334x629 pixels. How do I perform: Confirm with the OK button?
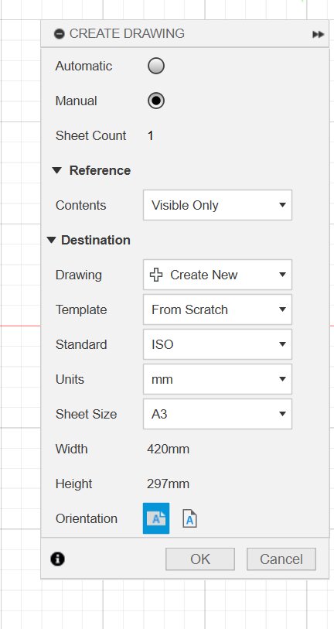click(x=200, y=559)
